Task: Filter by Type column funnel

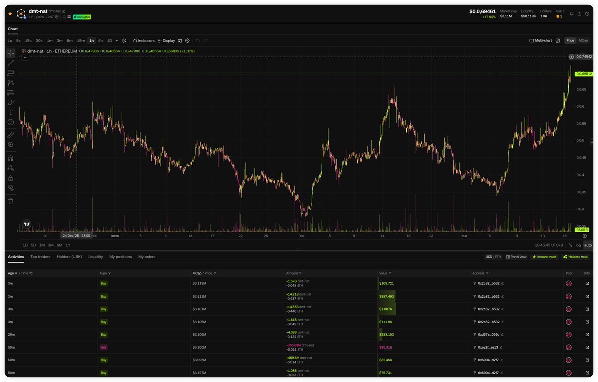Action: [109, 273]
